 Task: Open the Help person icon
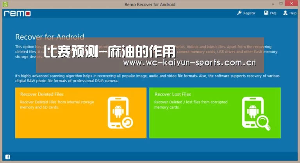[285, 13]
